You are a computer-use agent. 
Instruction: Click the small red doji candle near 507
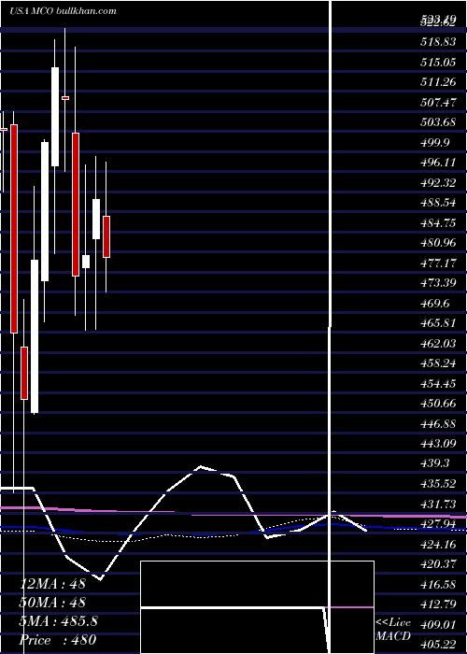click(x=65, y=98)
